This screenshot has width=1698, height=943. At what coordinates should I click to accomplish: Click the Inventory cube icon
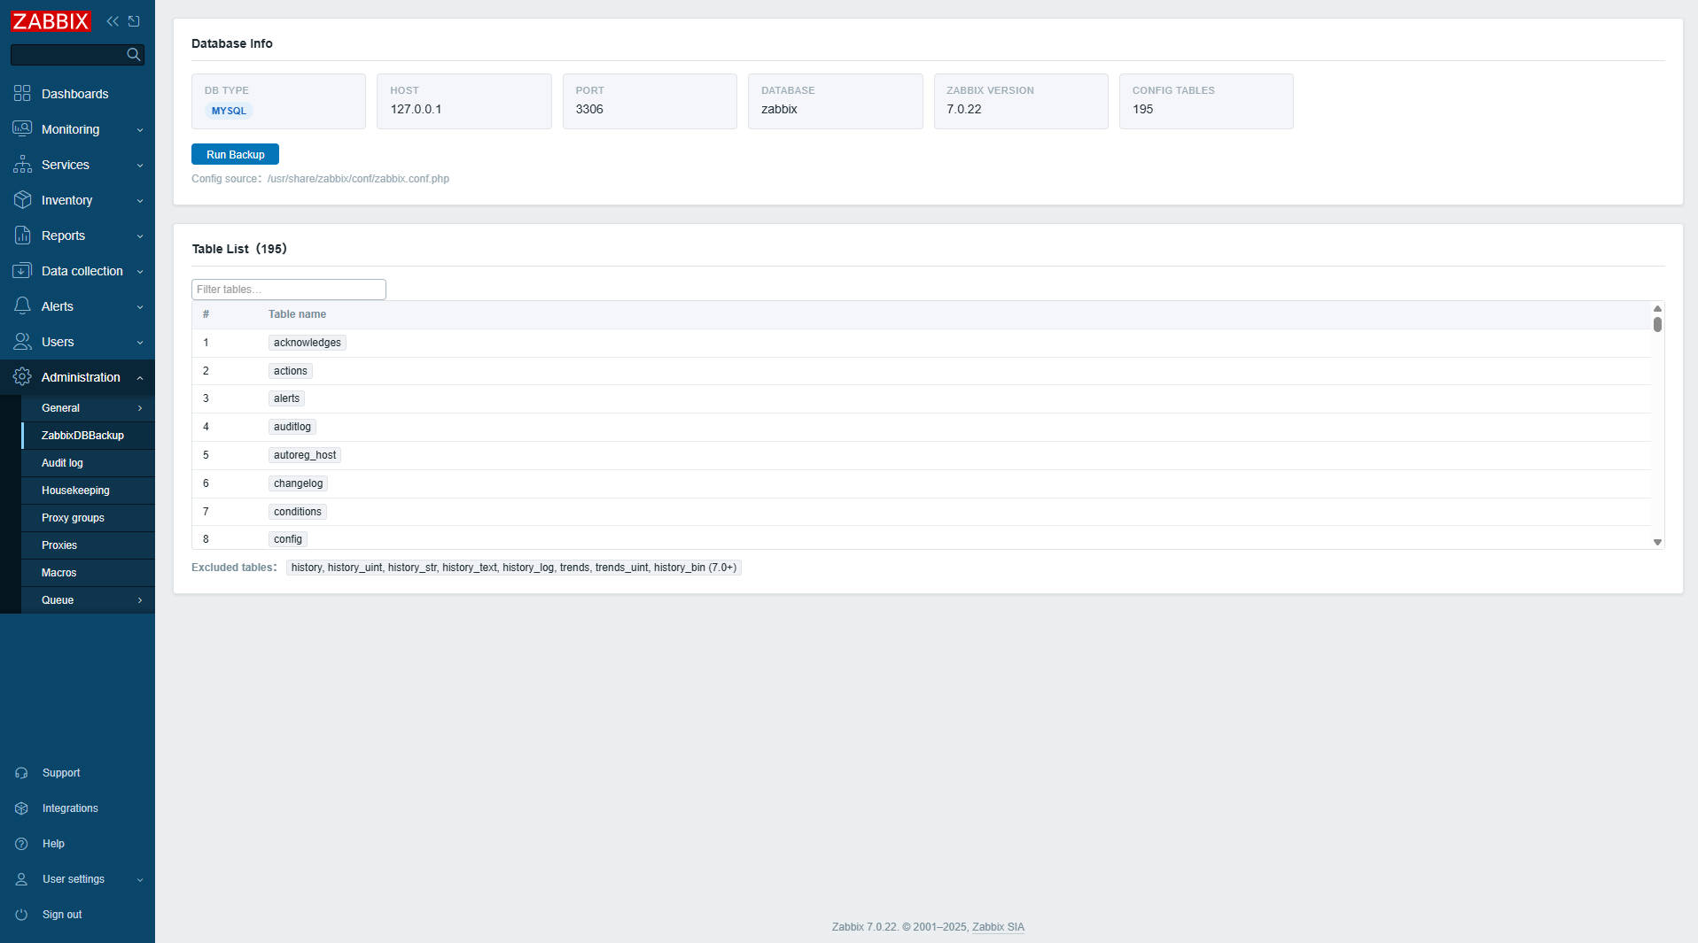(x=22, y=199)
